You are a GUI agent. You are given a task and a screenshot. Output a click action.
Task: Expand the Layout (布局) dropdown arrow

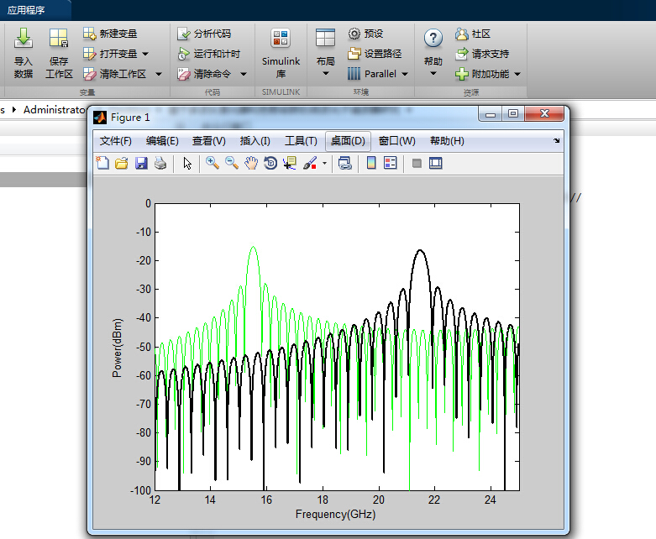click(x=326, y=74)
